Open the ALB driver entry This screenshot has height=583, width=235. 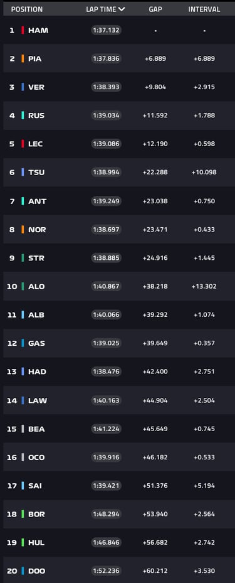[x=36, y=314]
